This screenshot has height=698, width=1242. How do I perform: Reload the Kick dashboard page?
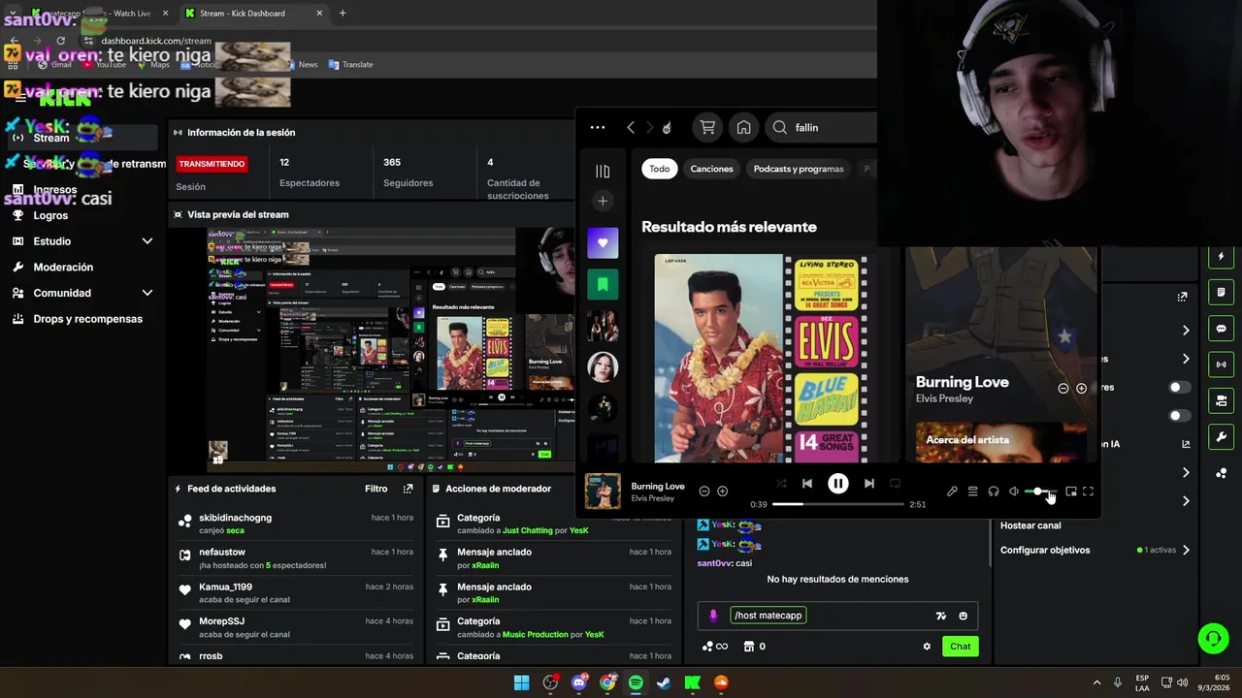pyautogui.click(x=60, y=41)
